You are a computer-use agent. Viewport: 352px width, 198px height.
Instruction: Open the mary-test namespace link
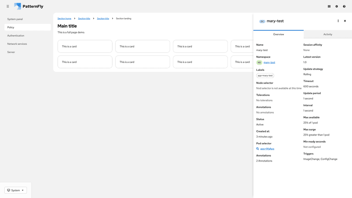tap(269, 62)
